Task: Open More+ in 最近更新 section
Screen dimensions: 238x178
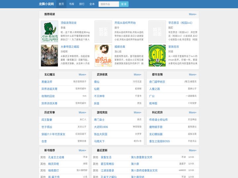Action: (x=193, y=150)
